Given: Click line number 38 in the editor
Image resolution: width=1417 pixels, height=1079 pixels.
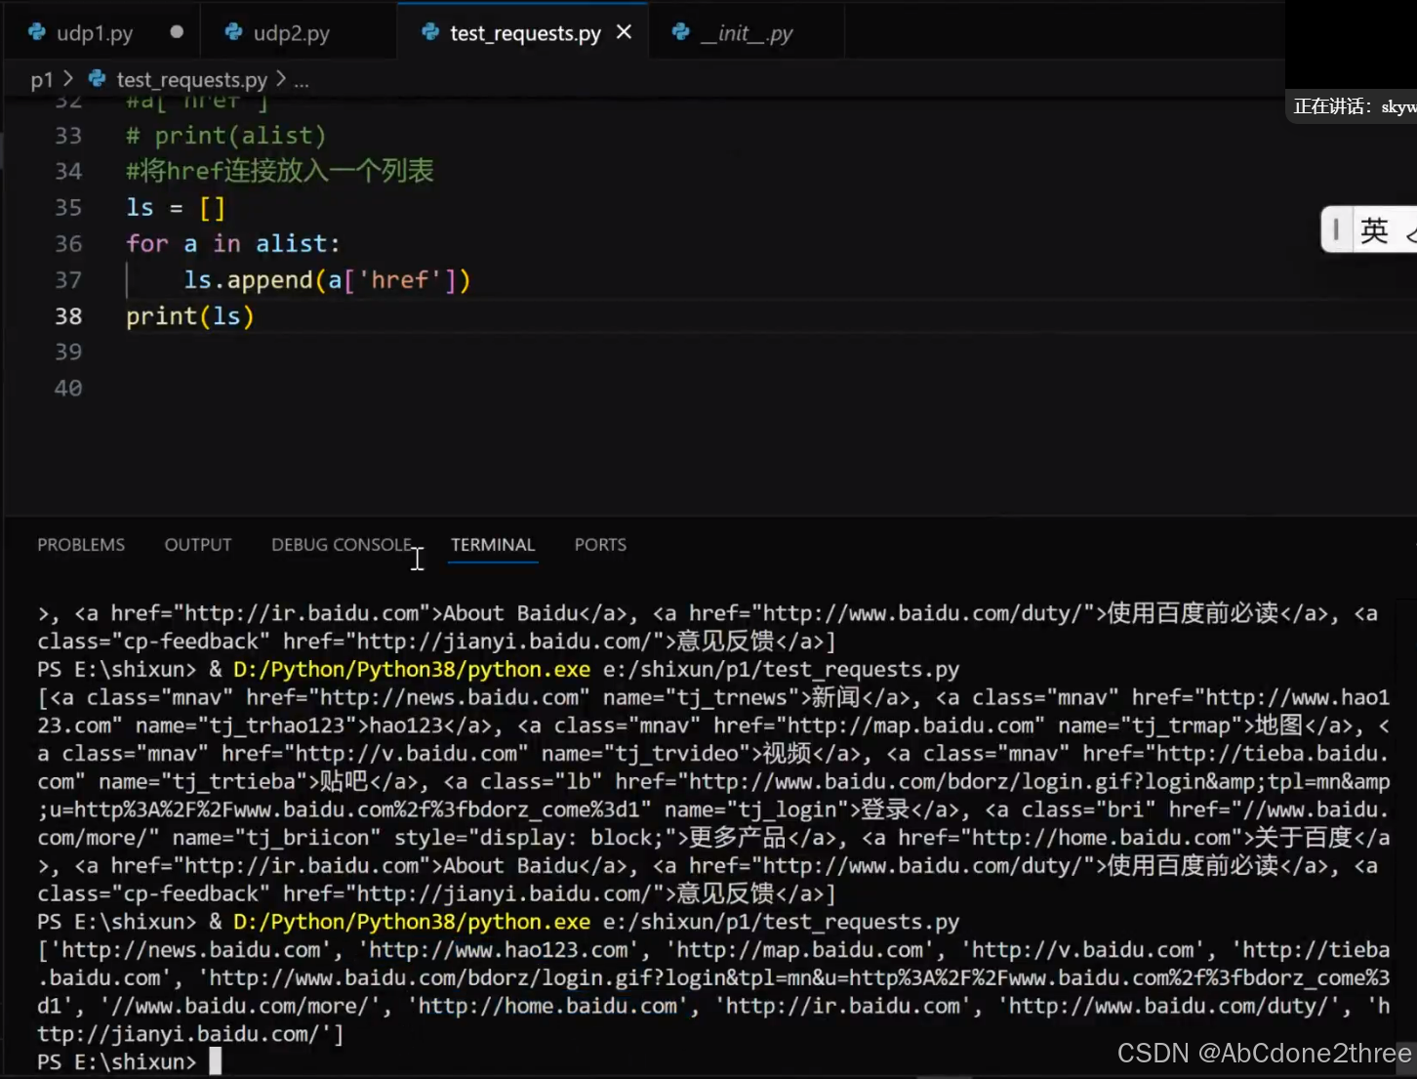Looking at the screenshot, I should [68, 315].
